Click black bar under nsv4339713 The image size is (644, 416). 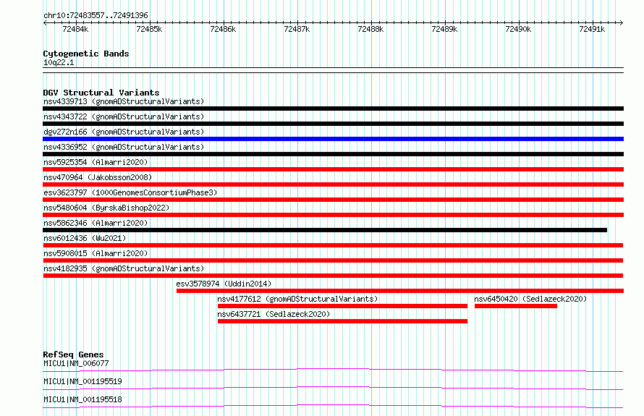pyautogui.click(x=333, y=109)
